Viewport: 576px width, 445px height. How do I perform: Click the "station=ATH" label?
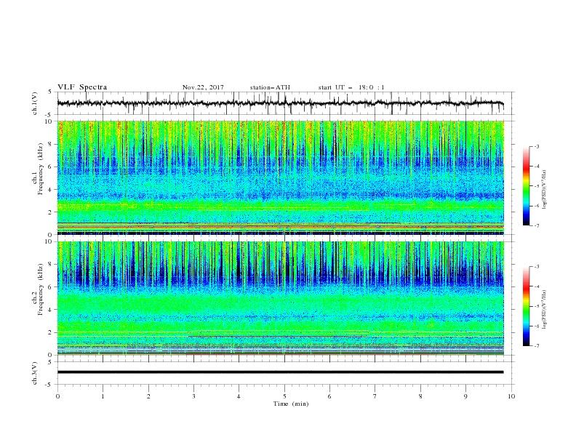(x=270, y=87)
